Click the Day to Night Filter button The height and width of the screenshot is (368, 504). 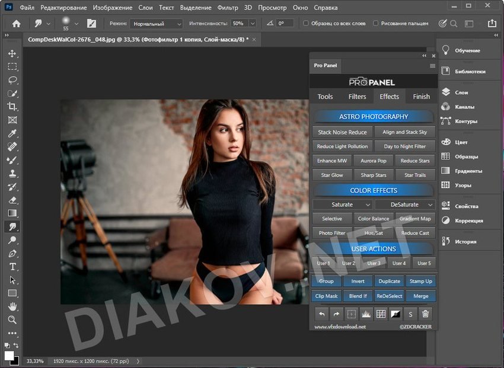click(x=404, y=146)
